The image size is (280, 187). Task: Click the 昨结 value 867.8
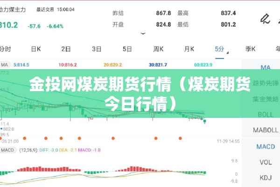tap(163, 13)
